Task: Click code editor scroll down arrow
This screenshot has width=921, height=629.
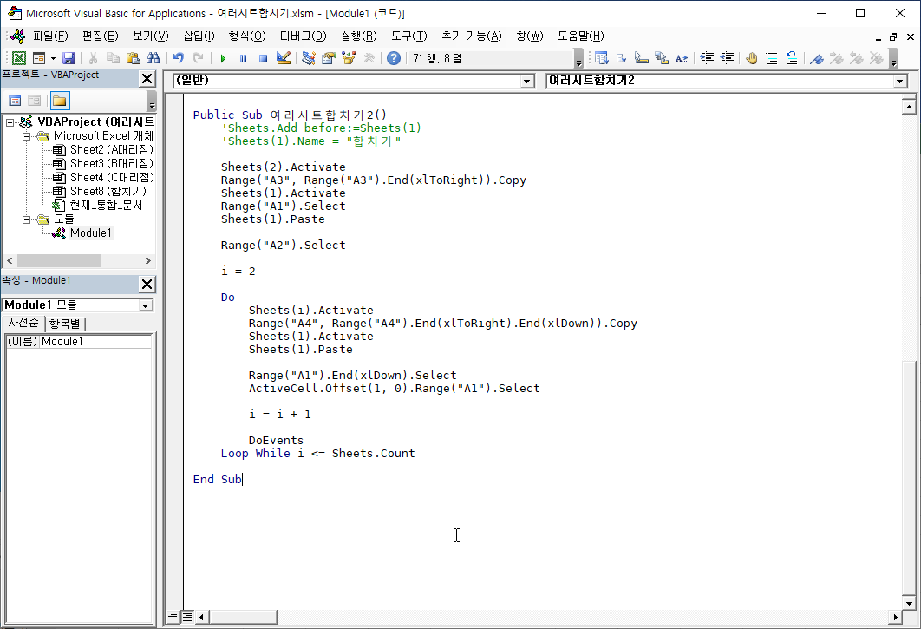Action: (x=909, y=603)
